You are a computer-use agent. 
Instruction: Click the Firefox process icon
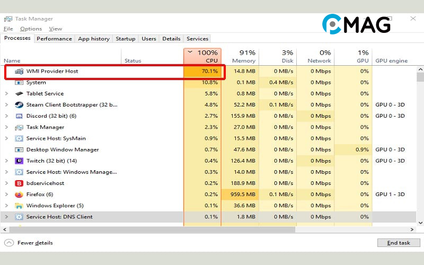point(19,195)
